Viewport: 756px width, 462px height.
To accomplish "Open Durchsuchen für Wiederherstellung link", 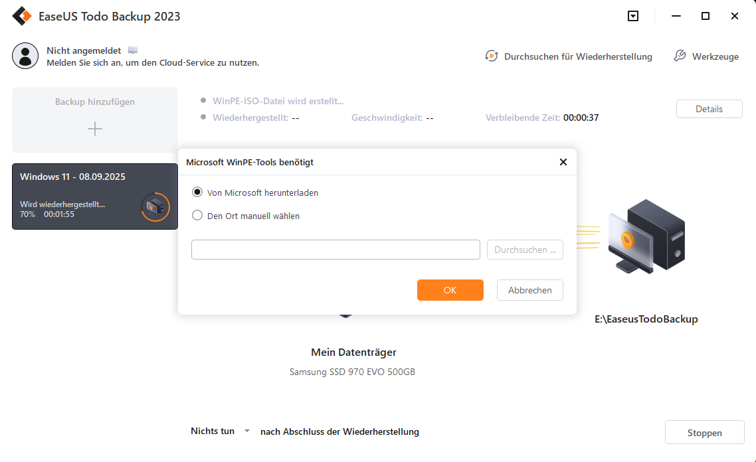I will (x=578, y=56).
